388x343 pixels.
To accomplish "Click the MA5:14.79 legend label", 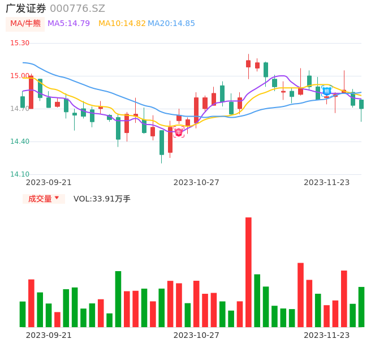I will point(68,24).
